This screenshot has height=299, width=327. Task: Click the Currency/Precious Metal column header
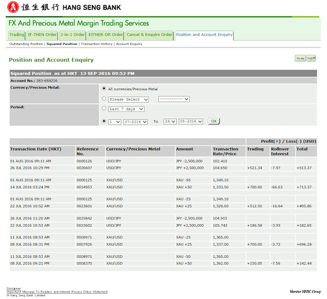[x=133, y=149]
